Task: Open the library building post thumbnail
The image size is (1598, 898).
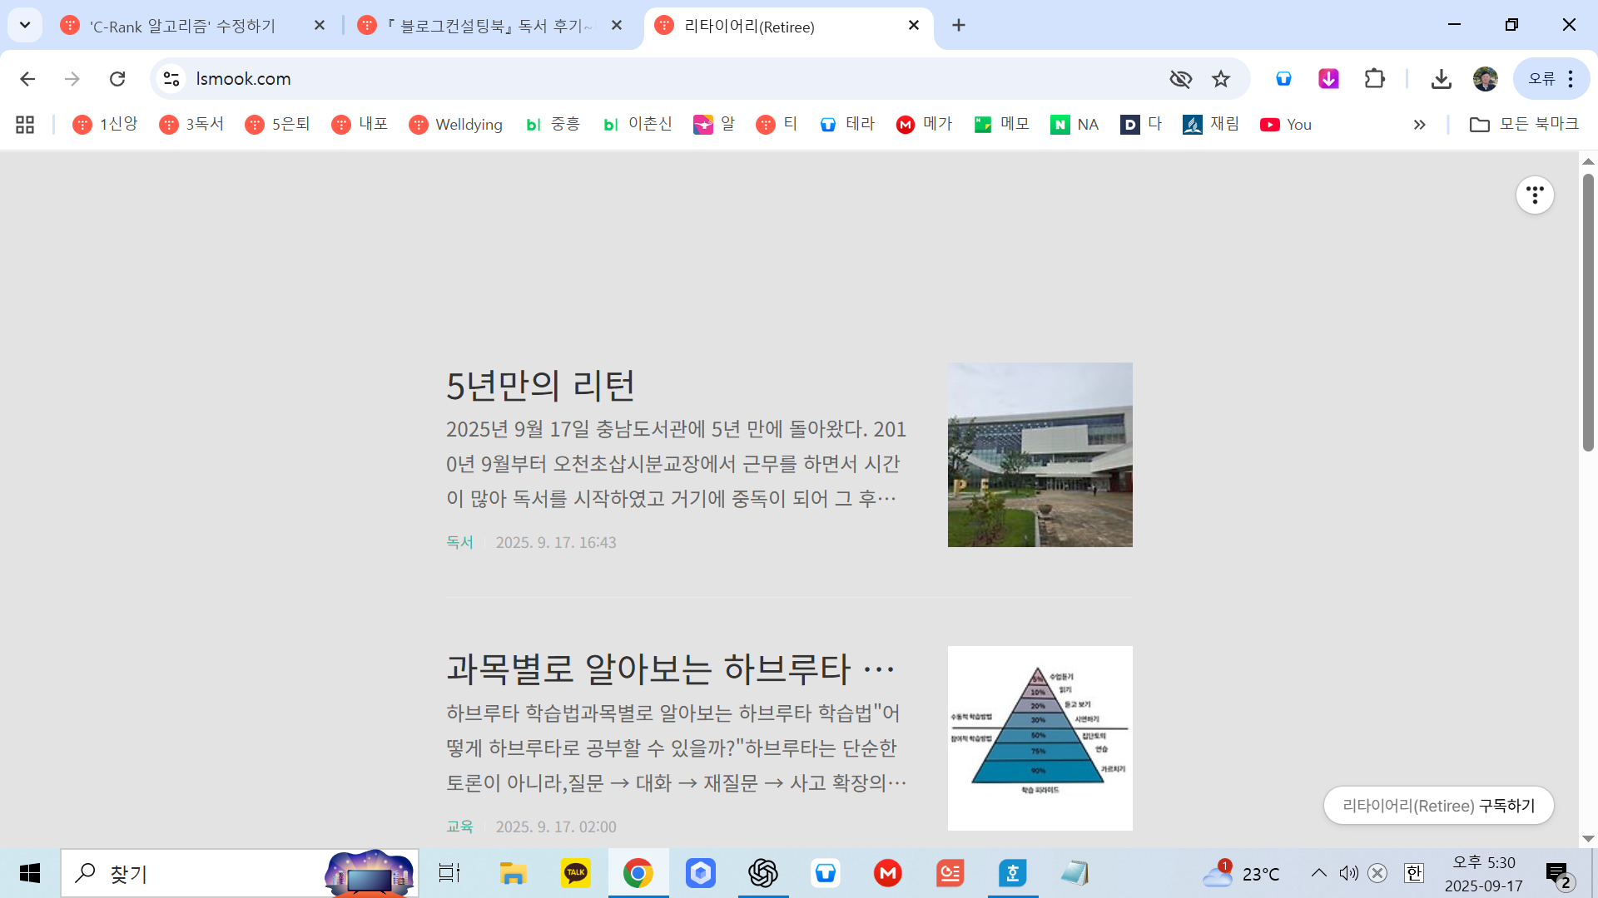Action: (1040, 455)
